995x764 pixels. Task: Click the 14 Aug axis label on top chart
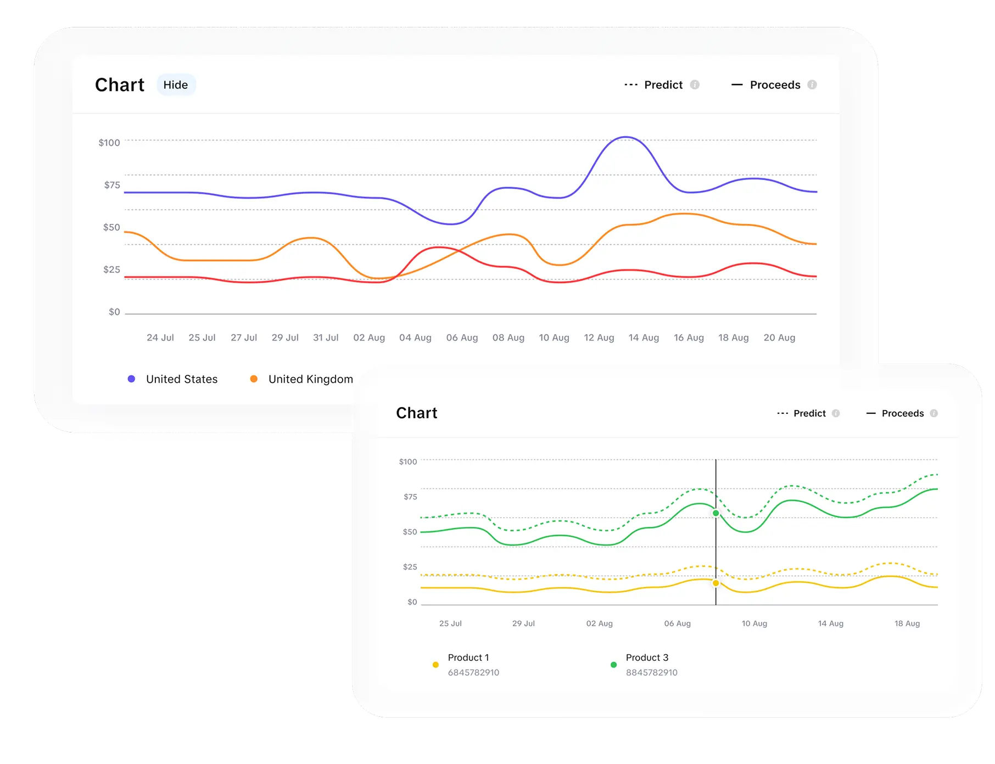[x=643, y=338]
